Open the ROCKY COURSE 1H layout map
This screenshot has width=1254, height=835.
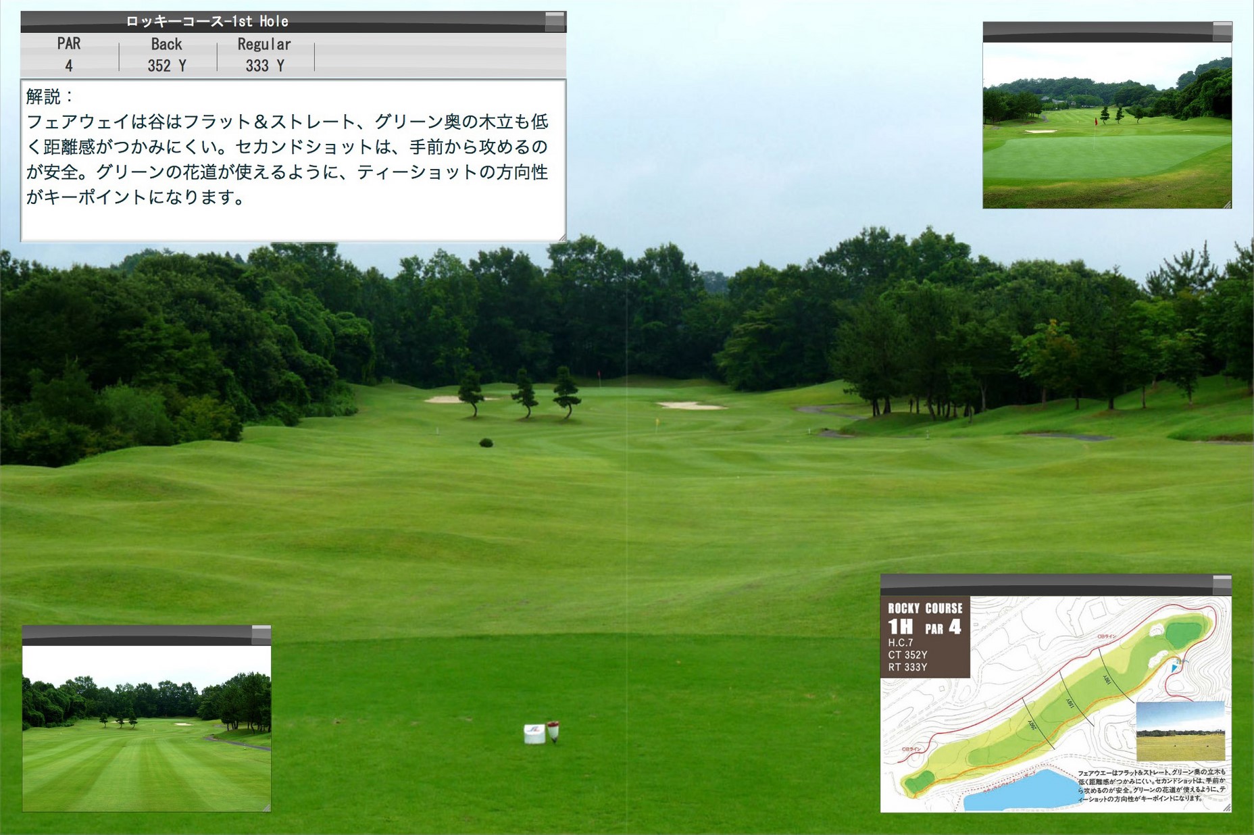point(1056,703)
